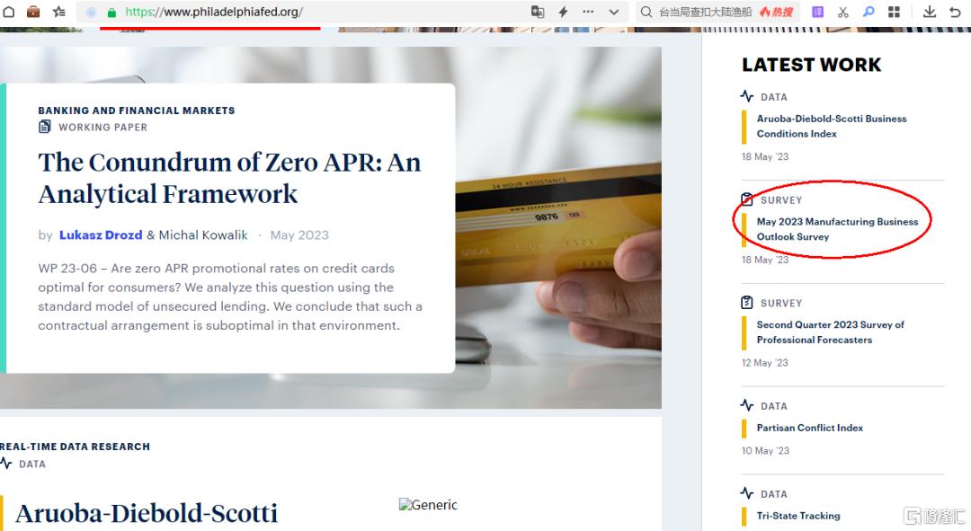Click the '12 May '23' date text
Screen dimensions: 971x531
coord(765,363)
